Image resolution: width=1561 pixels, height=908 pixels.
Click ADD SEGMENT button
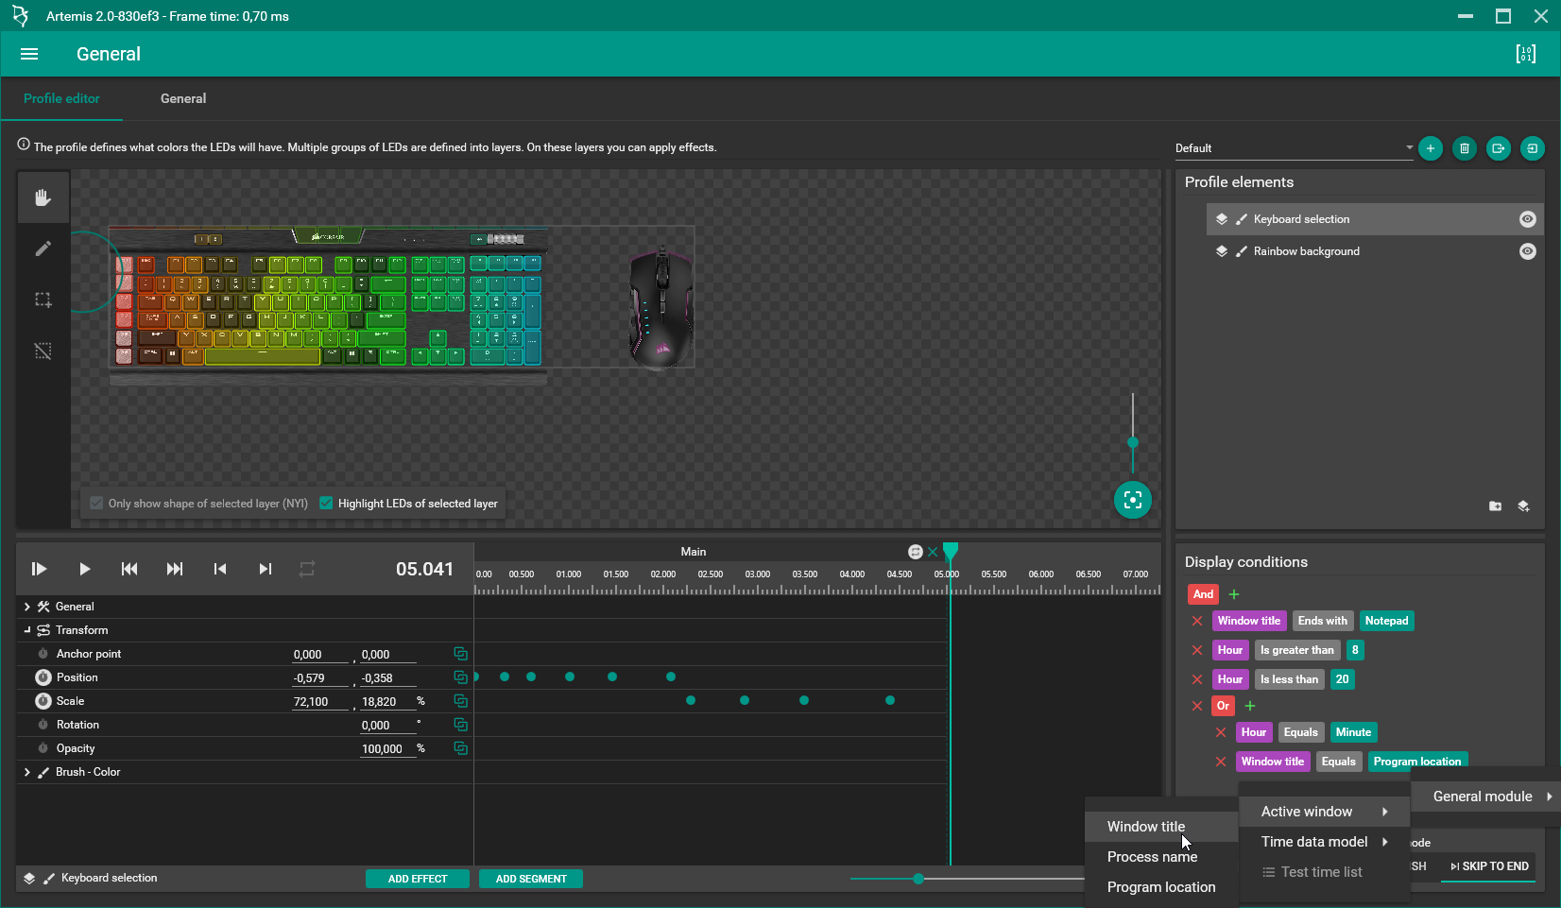(531, 879)
